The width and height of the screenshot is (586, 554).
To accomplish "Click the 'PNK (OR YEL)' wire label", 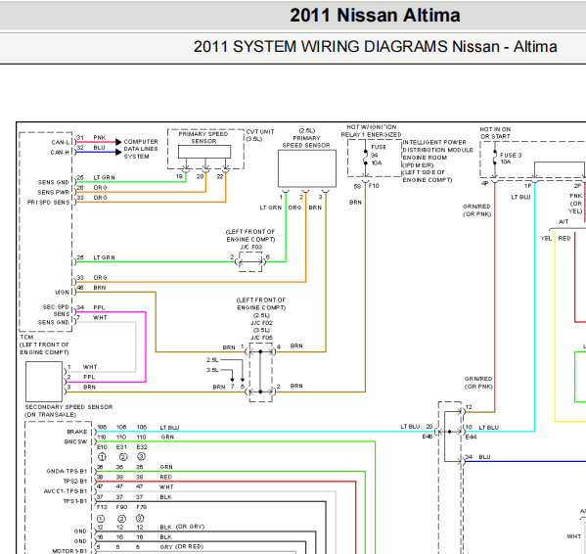I will (x=575, y=204).
